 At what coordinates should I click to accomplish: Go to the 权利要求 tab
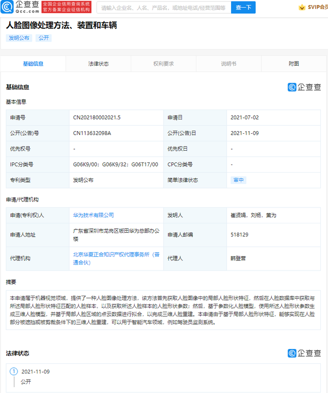point(163,64)
